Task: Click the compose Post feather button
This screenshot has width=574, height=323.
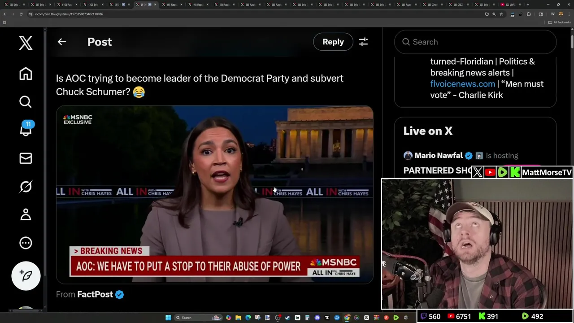Action: pyautogui.click(x=26, y=275)
